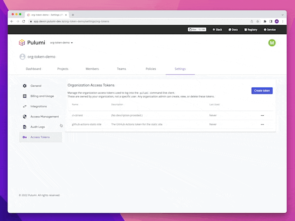The image size is (295, 221).
Task: Click the Access Management shield icon
Action: (x=25, y=117)
